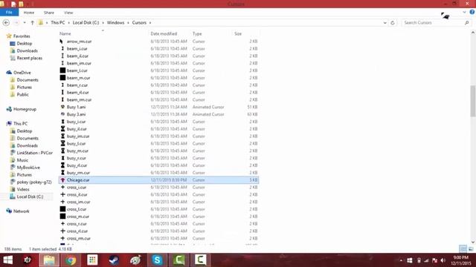This screenshot has width=476, height=267.
Task: Click the Up one level arrow
Action: (x=32, y=23)
